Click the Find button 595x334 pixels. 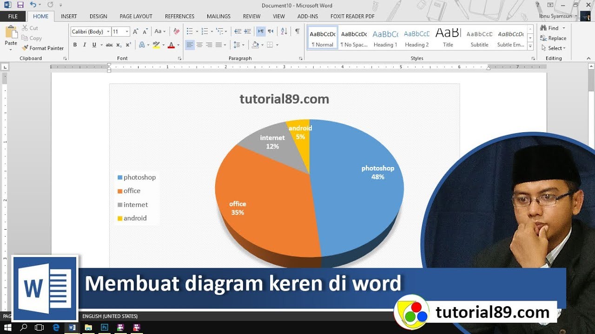point(550,28)
